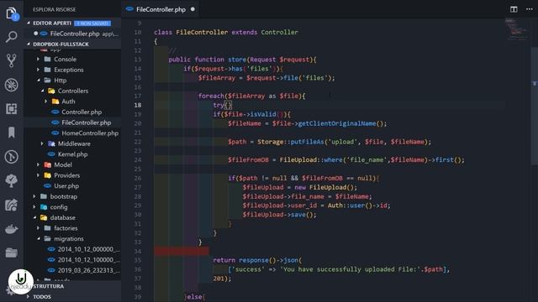Open the editor More Actions menu
The image size is (538, 302).
coord(530,9)
